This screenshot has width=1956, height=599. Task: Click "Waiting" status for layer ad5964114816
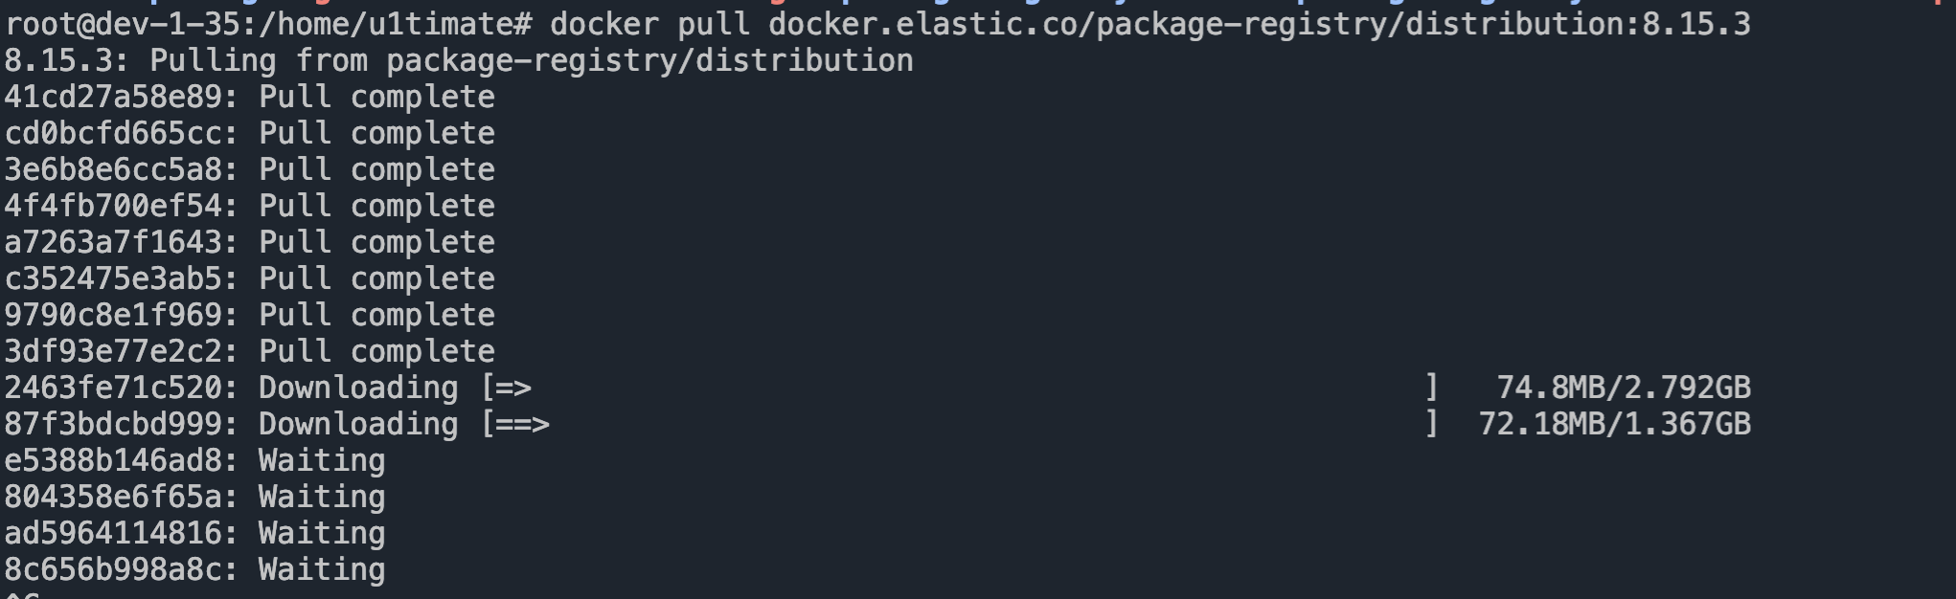pos(322,533)
